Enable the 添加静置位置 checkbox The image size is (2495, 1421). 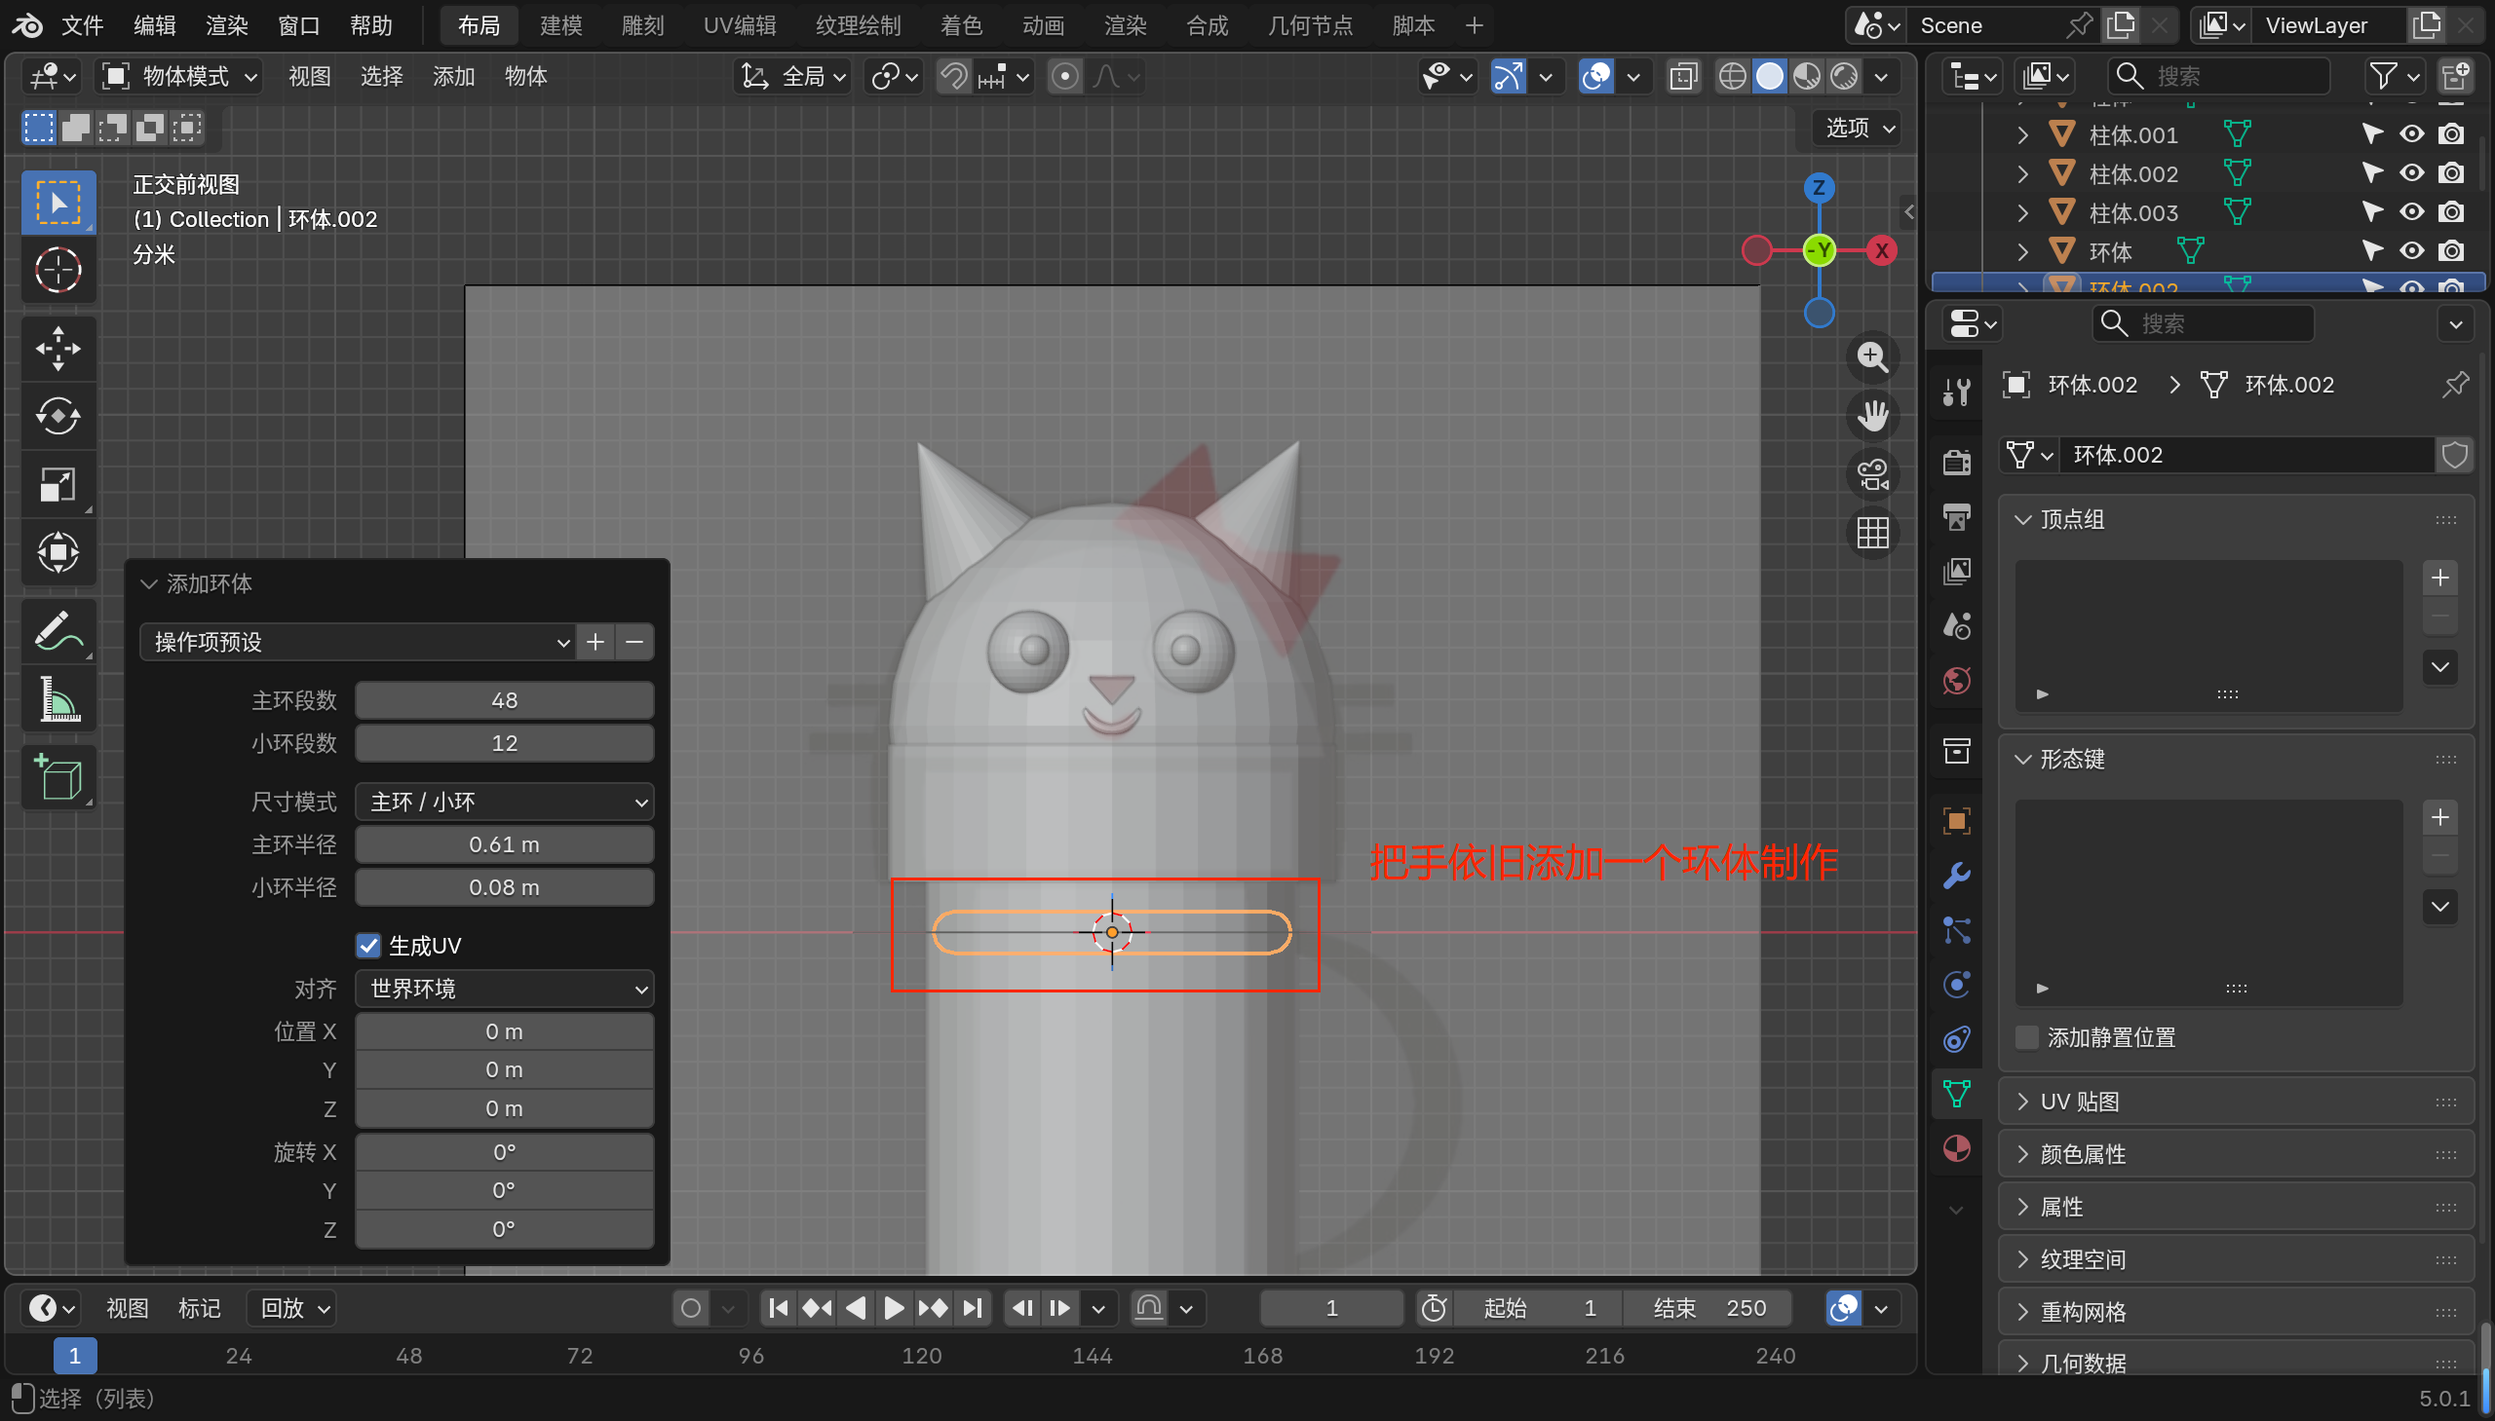2028,1037
